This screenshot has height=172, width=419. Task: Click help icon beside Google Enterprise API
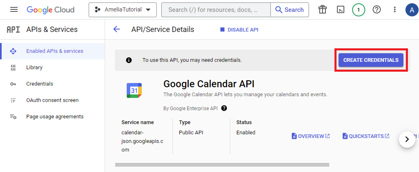tap(224, 109)
